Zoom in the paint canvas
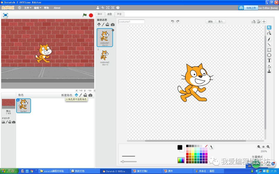 (268, 147)
